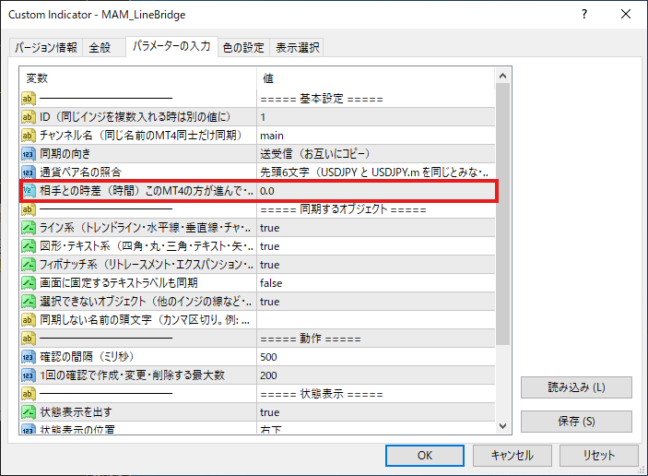Click the bool icon beside 画面に固定するテキストラベル
Viewport: 648px width, 476px height.
tap(28, 283)
